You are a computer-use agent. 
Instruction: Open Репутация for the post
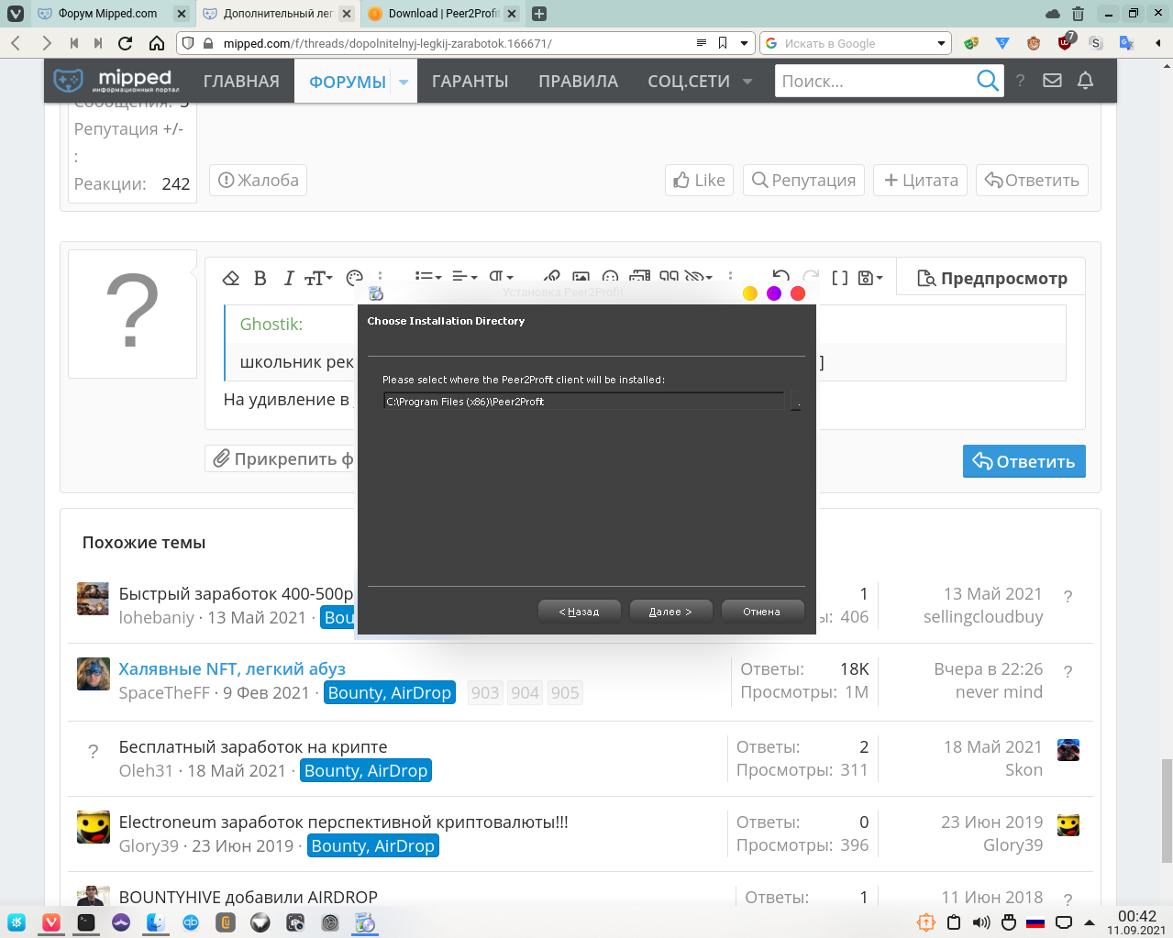pyautogui.click(x=803, y=180)
